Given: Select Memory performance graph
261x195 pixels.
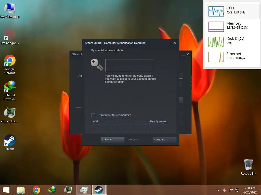Looking at the screenshot, I should [216, 26].
